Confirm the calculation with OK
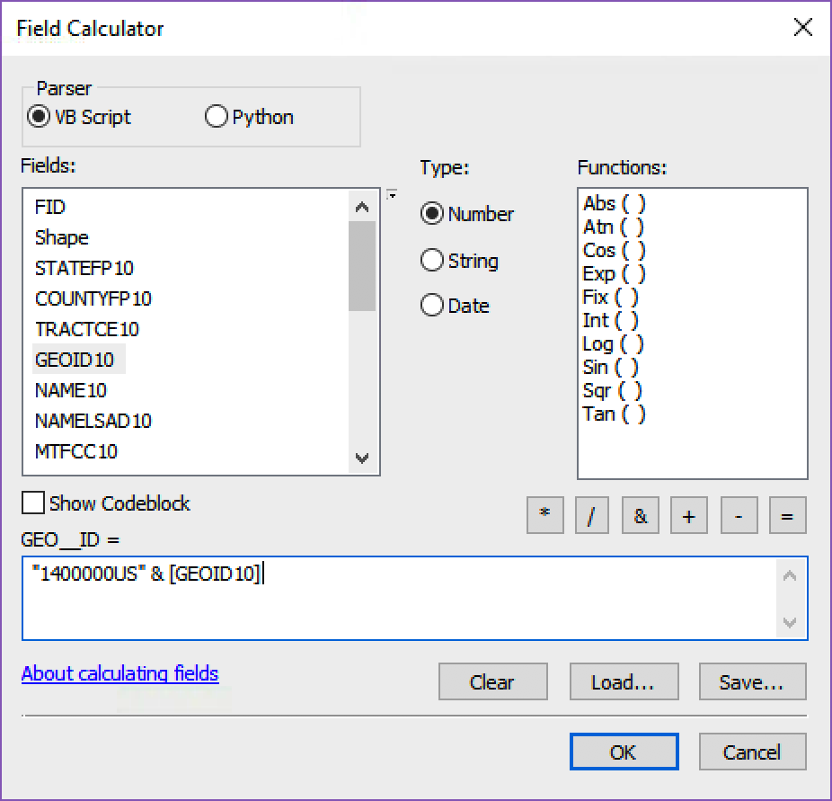Screen dimensions: 832x801 click(624, 752)
